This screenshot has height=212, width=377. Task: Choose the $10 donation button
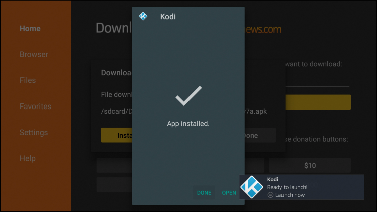point(310,165)
